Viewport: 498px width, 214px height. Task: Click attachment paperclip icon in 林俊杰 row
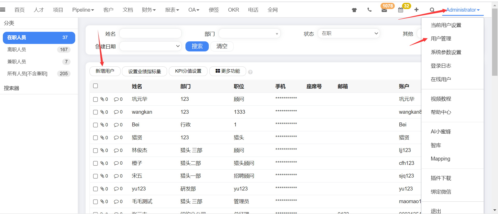pos(102,150)
